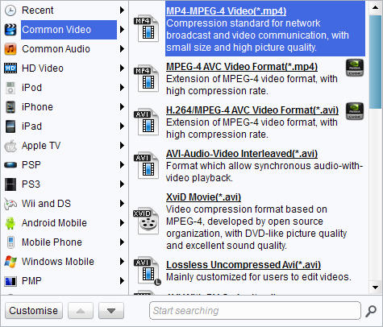Image resolution: width=383 pixels, height=327 pixels.
Task: Click the XviD Movie film reel icon
Action: pos(147,221)
